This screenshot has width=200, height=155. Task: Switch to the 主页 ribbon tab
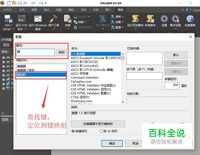pyautogui.click(x=22, y=10)
